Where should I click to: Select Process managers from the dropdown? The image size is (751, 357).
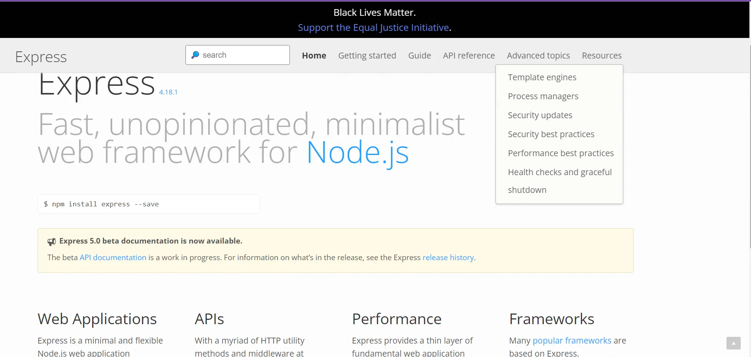tap(543, 96)
